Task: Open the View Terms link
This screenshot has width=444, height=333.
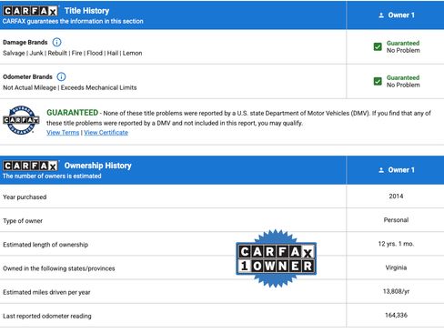Action: [x=63, y=133]
